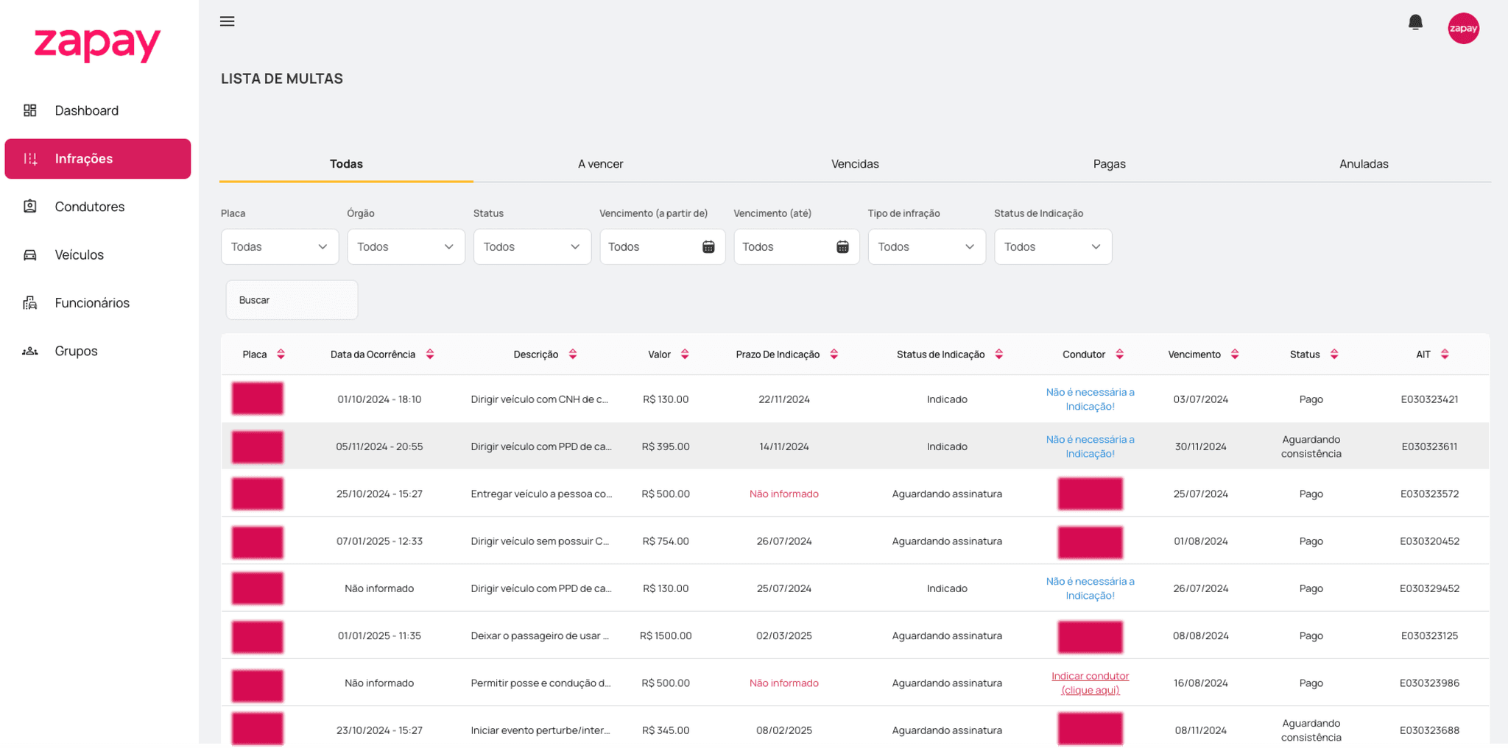Click description Entregar veículo a pessoa co...
Viewport: 1508px width, 748px height.
(541, 494)
